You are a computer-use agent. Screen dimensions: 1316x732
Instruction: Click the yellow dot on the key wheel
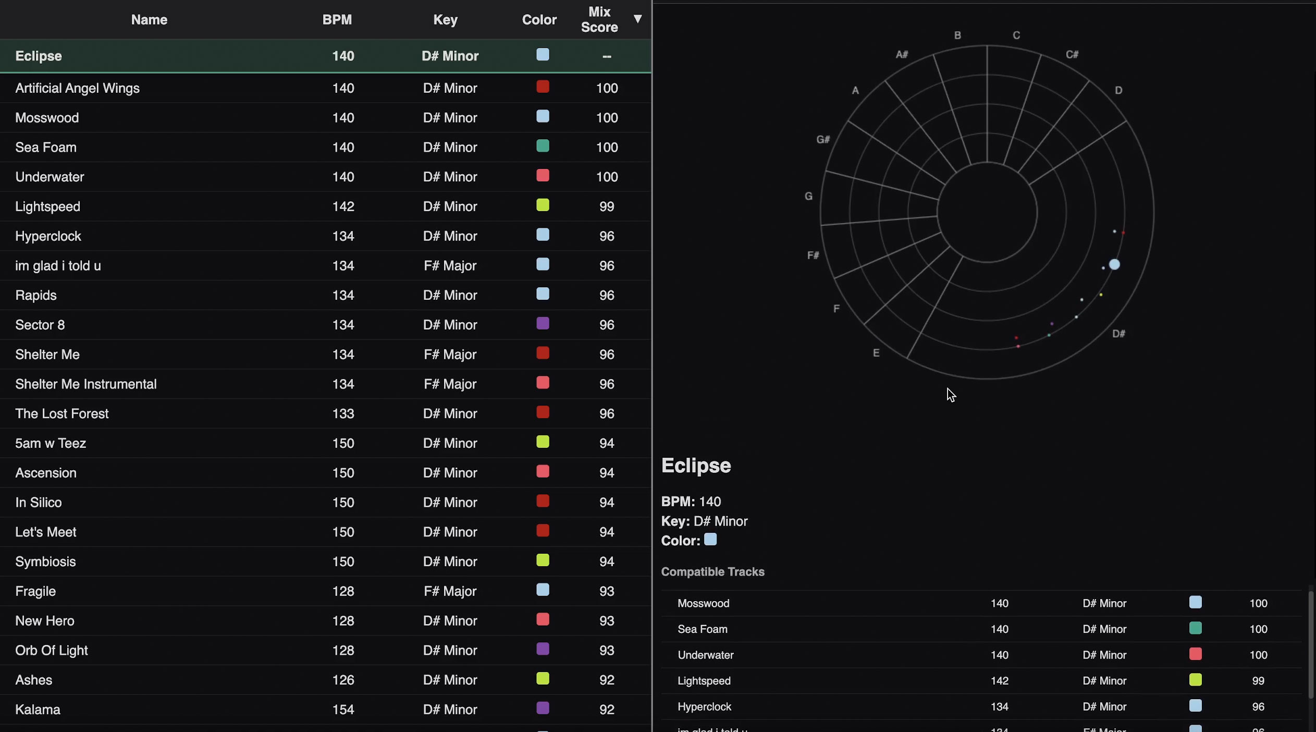pos(1100,294)
